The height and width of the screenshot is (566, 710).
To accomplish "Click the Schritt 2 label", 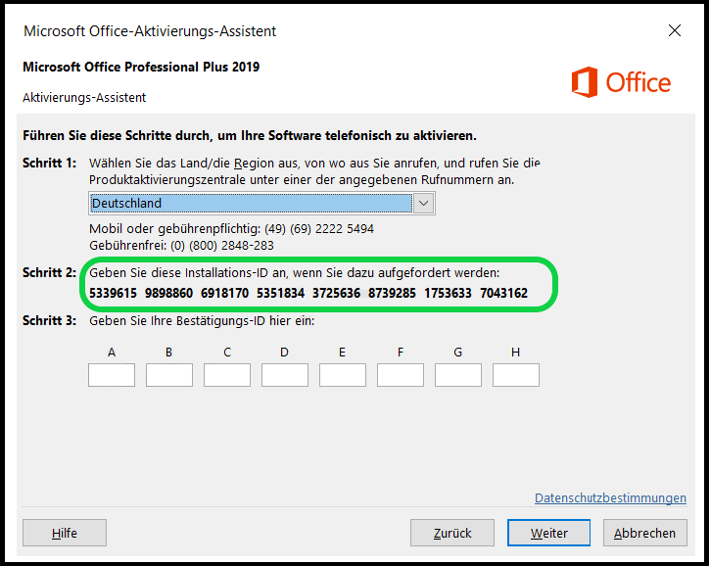I will [x=49, y=272].
